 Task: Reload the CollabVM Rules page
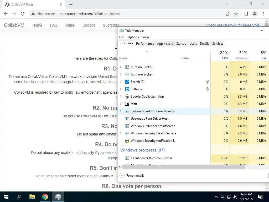23,14
